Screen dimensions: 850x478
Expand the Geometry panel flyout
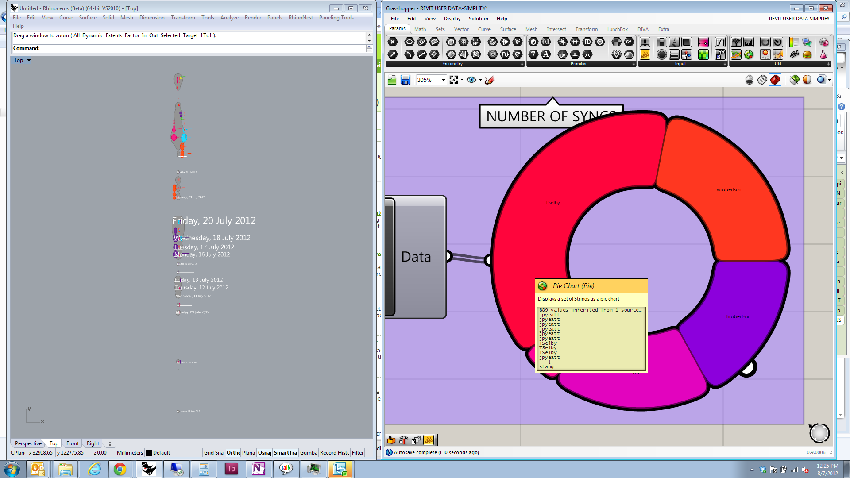(x=522, y=64)
